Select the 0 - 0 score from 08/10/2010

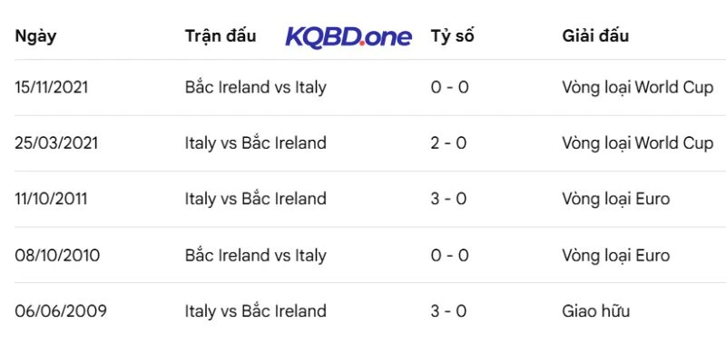[449, 255]
